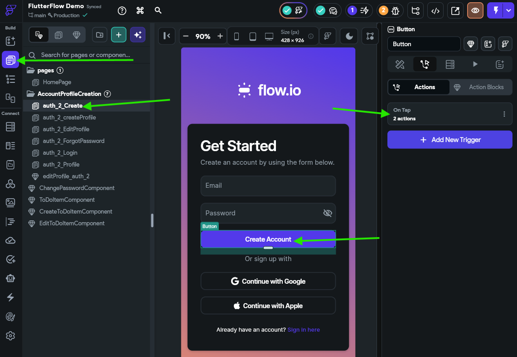
Task: Click the Sign in here link
Action: (304, 330)
